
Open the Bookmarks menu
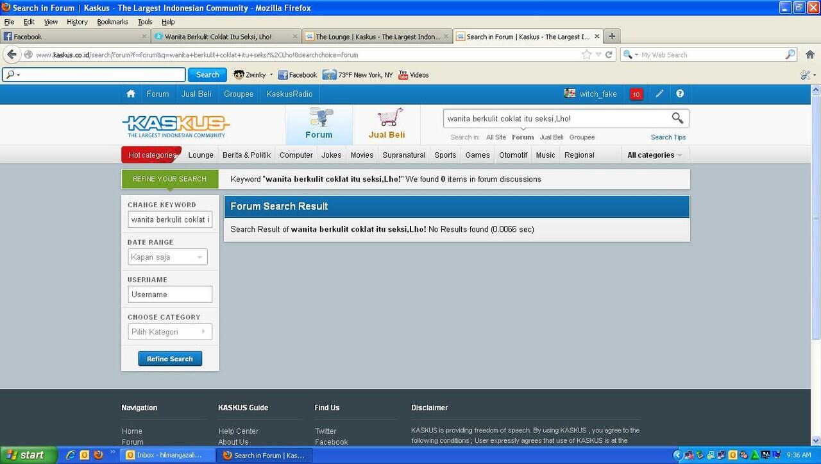tap(113, 22)
